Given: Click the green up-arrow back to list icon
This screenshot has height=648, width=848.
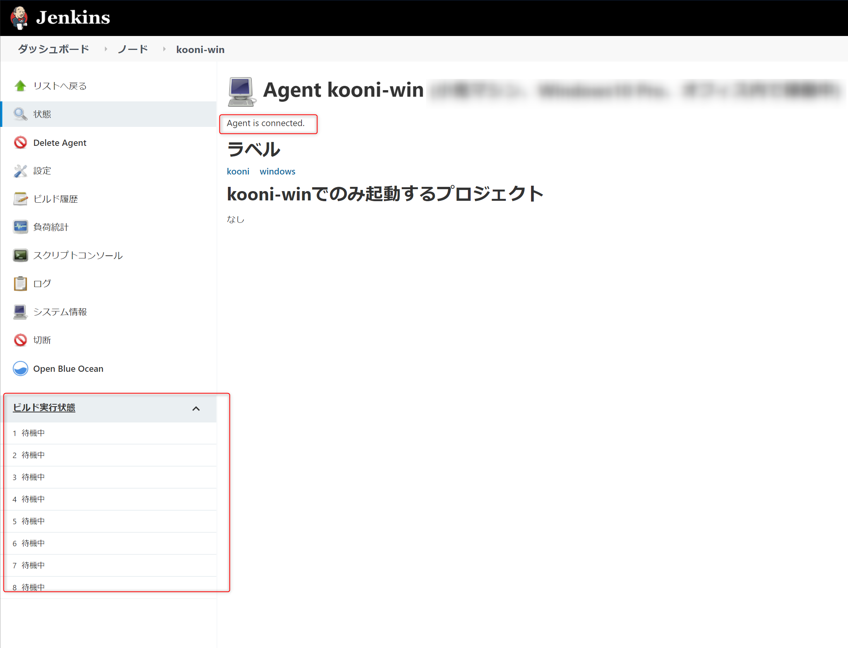Looking at the screenshot, I should coord(20,86).
